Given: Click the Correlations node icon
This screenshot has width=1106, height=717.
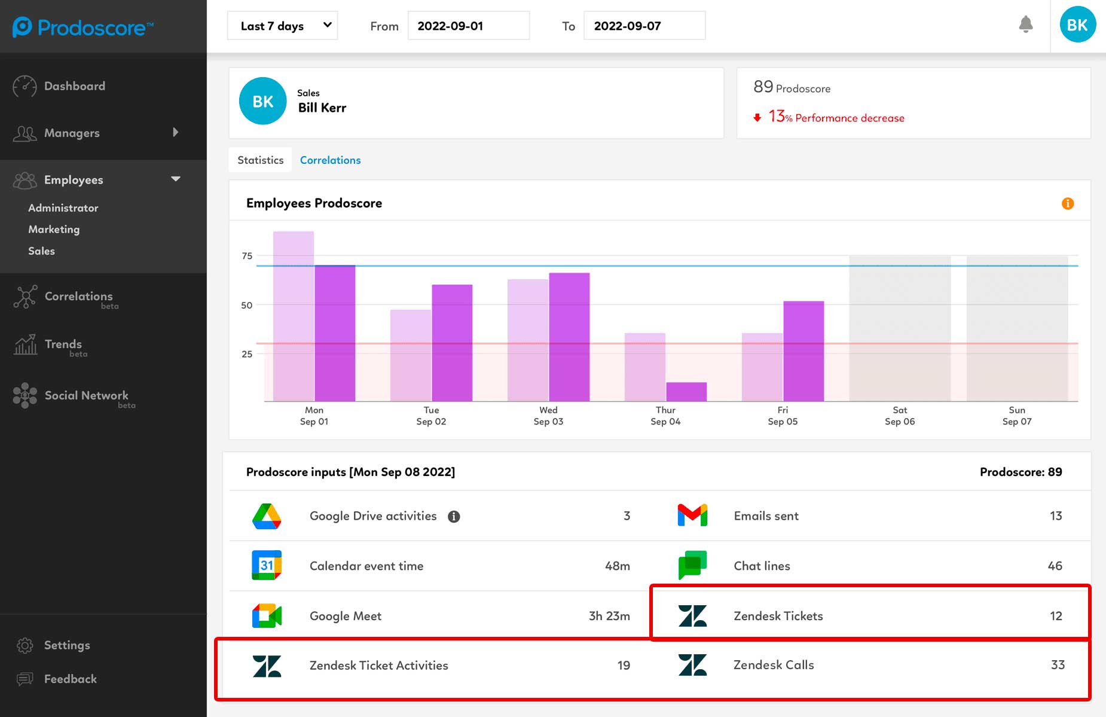Looking at the screenshot, I should pos(25,297).
